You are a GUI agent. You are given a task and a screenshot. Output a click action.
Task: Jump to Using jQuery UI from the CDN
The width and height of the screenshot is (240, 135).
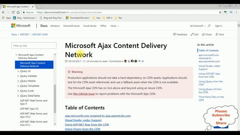click(210, 91)
